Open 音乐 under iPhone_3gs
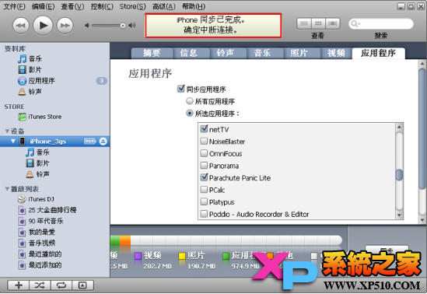Image resolution: width=427 pixels, height=294 pixels. tap(37, 152)
